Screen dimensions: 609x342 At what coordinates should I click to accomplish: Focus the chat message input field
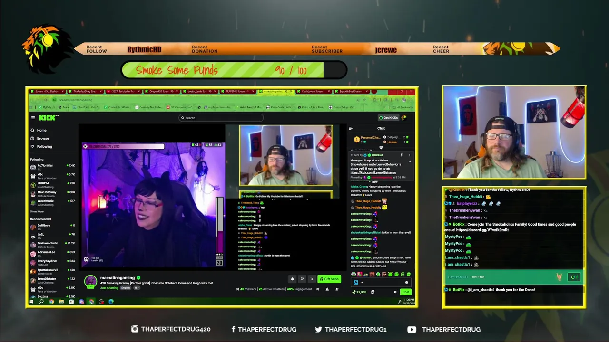pos(381,282)
